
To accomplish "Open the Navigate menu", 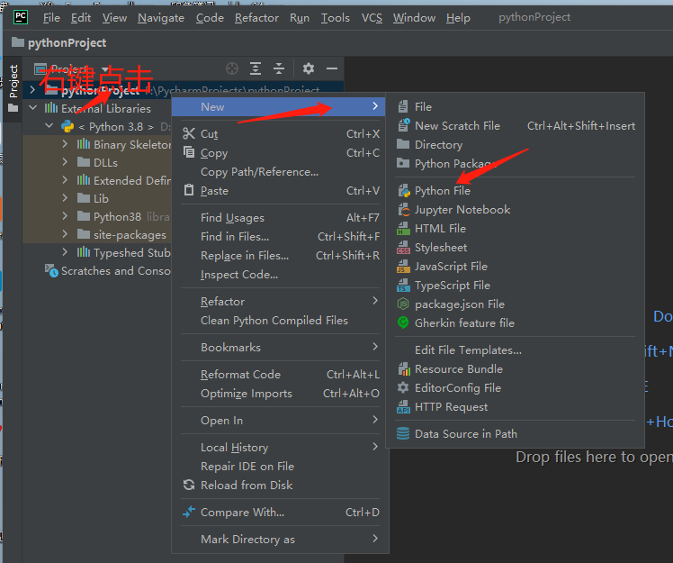I will 161,18.
